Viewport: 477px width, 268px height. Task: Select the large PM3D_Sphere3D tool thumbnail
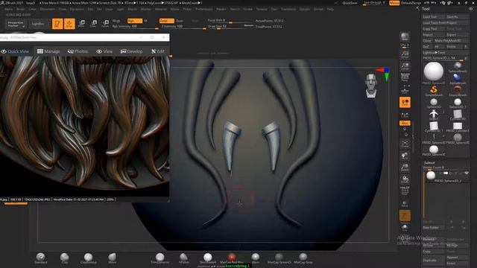(434, 72)
